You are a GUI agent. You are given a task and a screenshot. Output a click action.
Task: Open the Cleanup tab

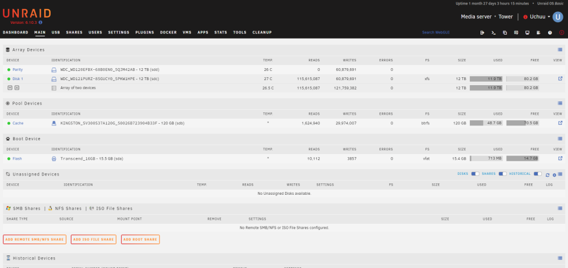(x=262, y=32)
